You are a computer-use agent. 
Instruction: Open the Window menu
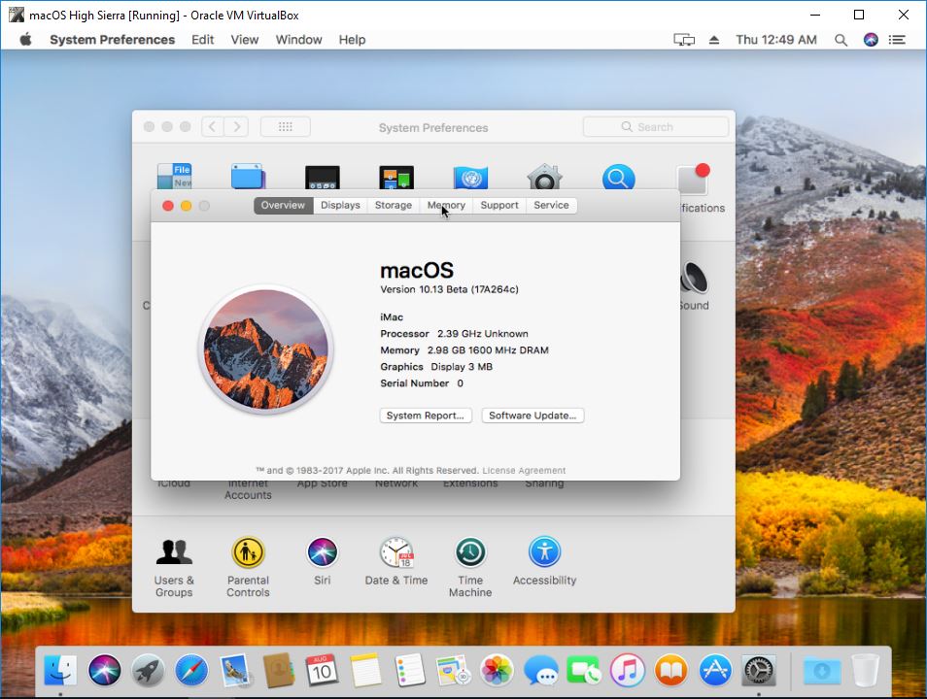click(298, 40)
